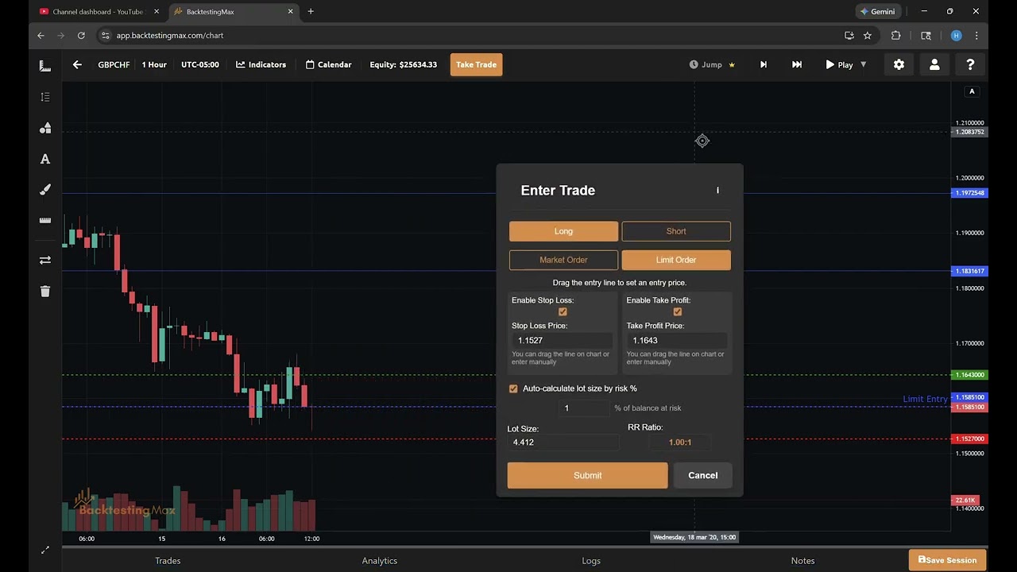Click the trash delete drawings icon
Viewport: 1017px width, 572px height.
[x=45, y=292]
